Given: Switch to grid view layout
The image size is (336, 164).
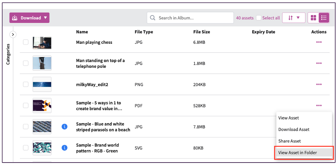Looking at the screenshot, I should pyautogui.click(x=313, y=18).
